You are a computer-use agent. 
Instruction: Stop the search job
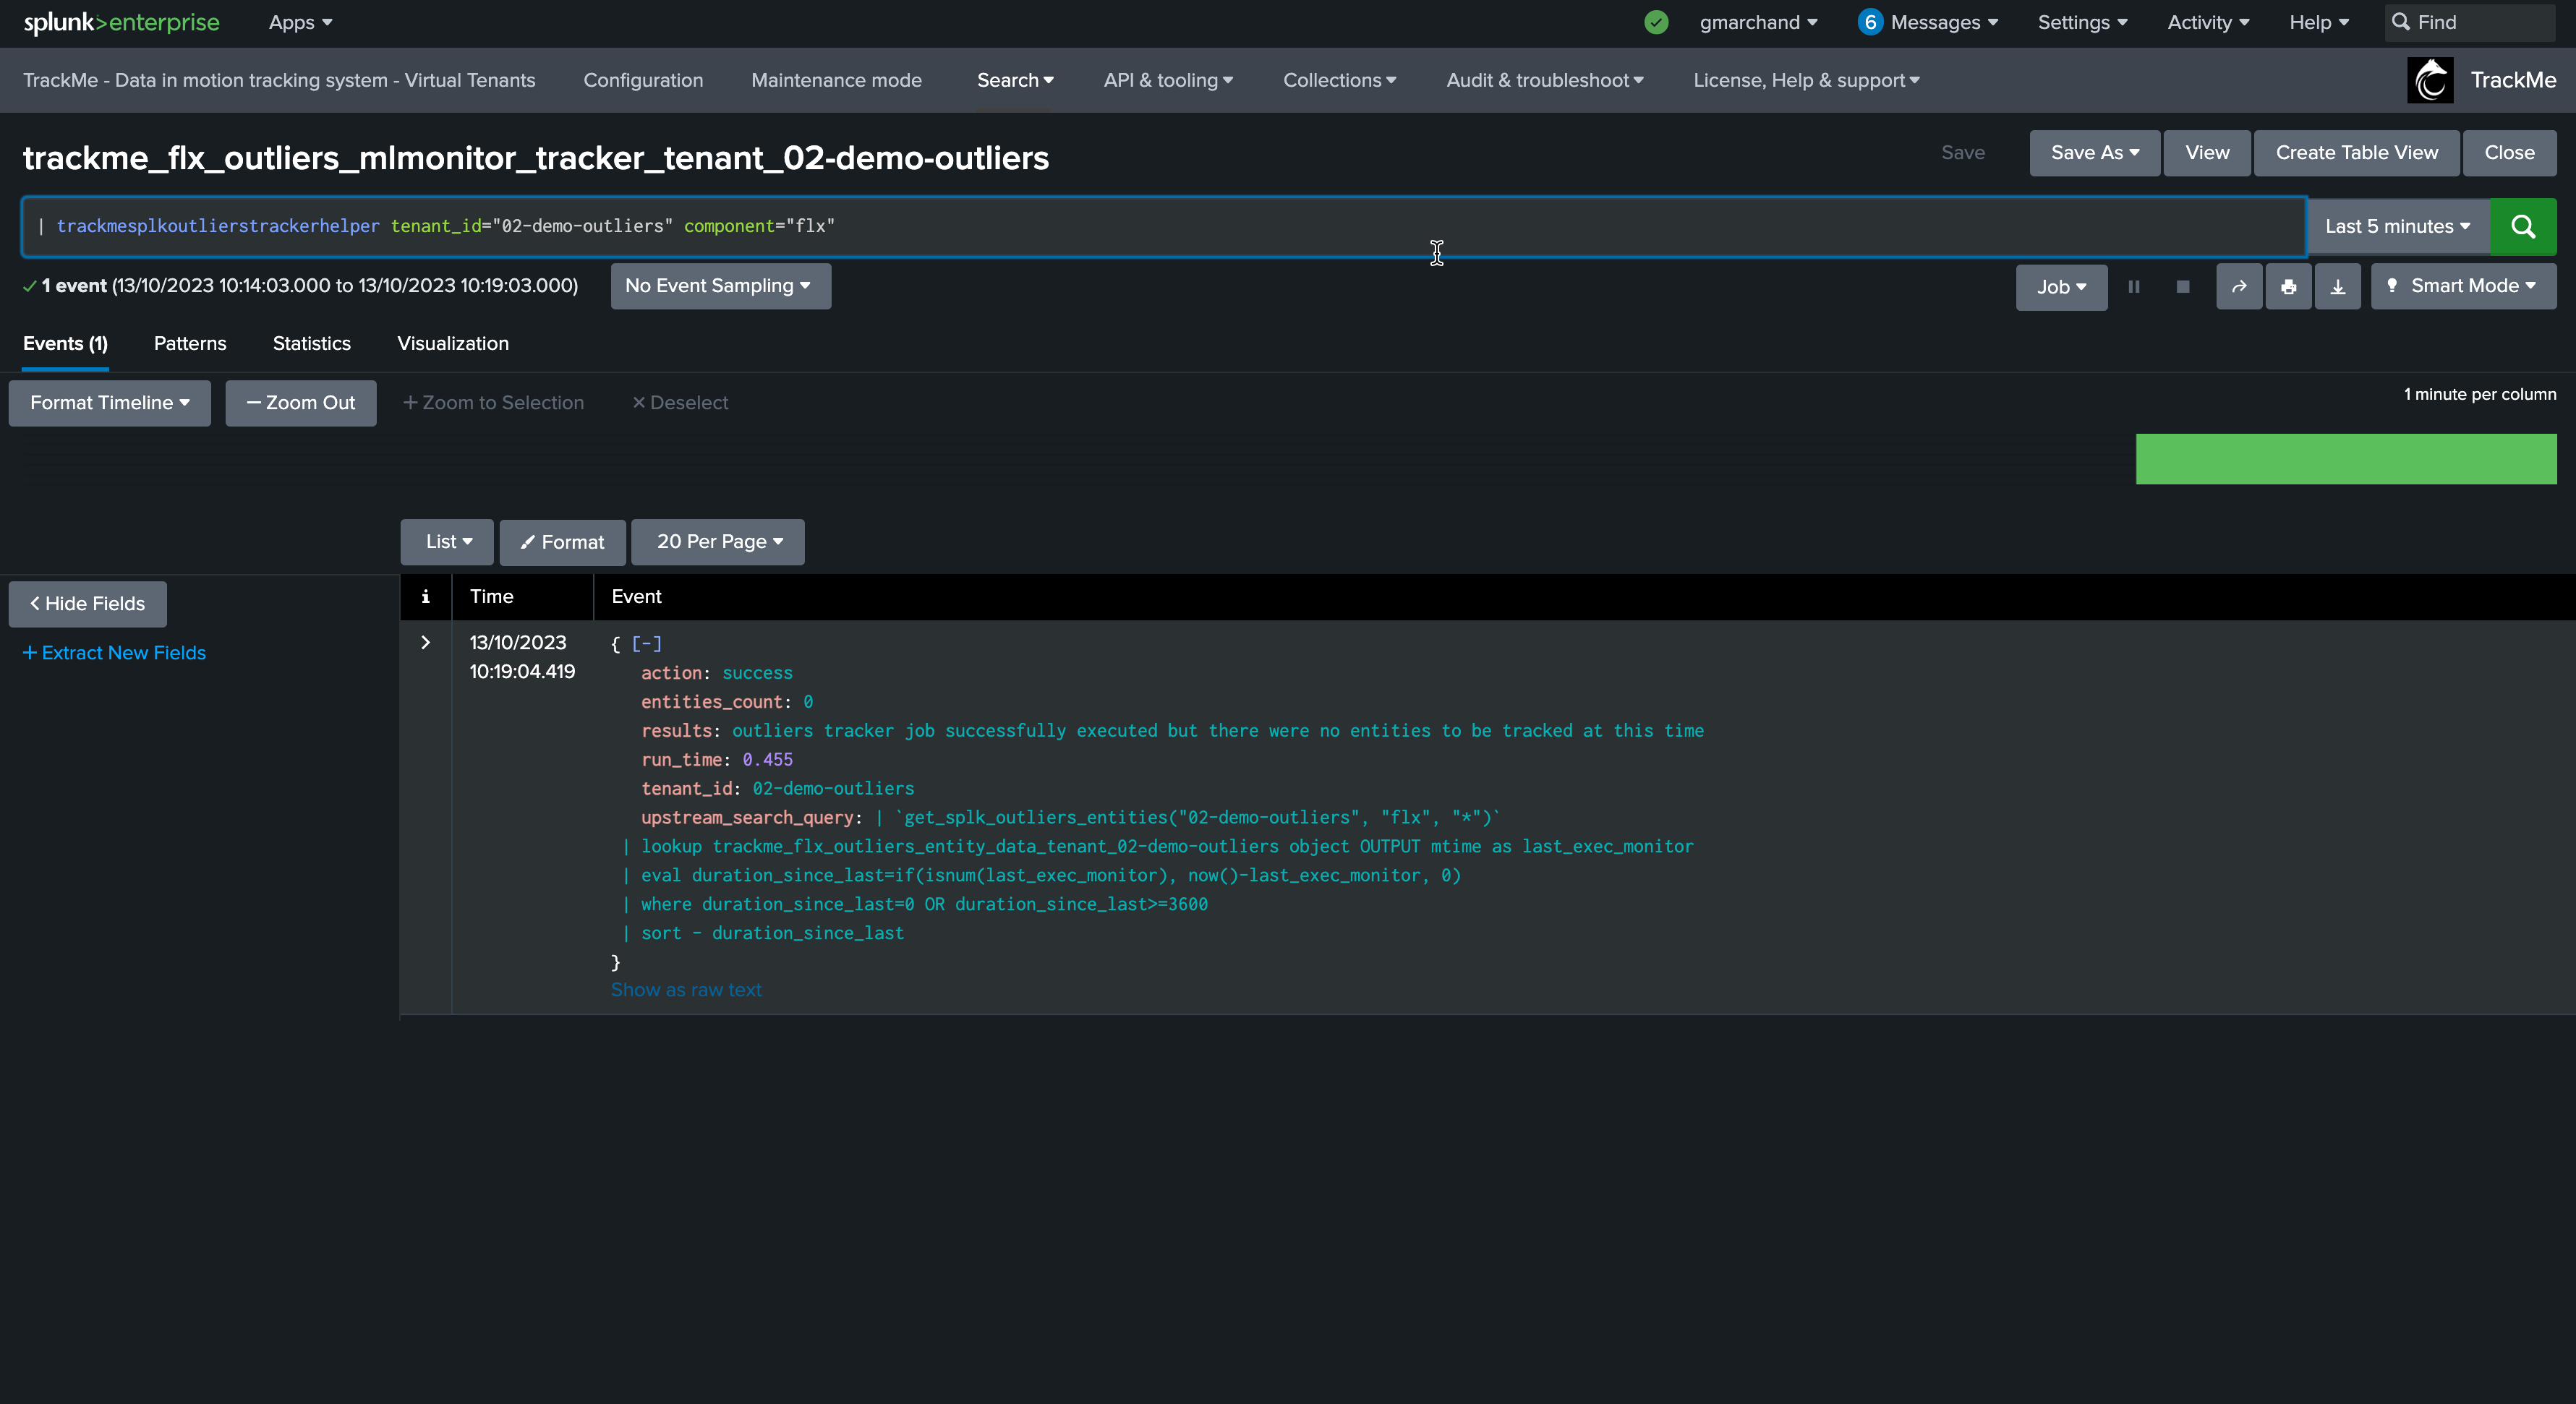[x=2183, y=287]
